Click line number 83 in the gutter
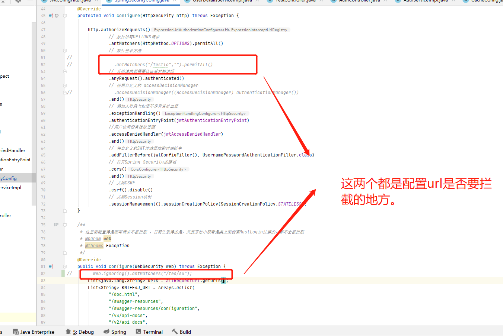 [x=43, y=281]
